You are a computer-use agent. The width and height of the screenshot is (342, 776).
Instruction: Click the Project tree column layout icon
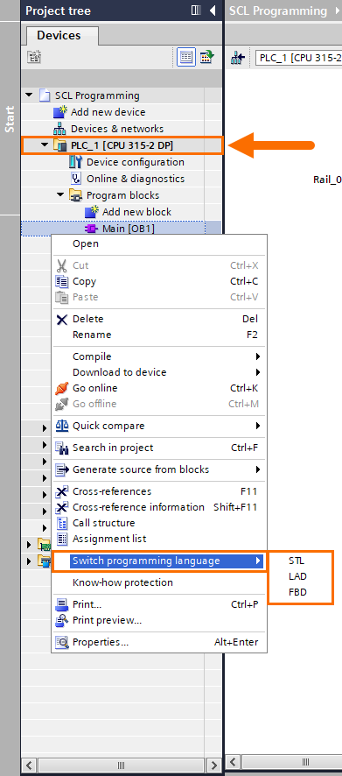click(196, 11)
